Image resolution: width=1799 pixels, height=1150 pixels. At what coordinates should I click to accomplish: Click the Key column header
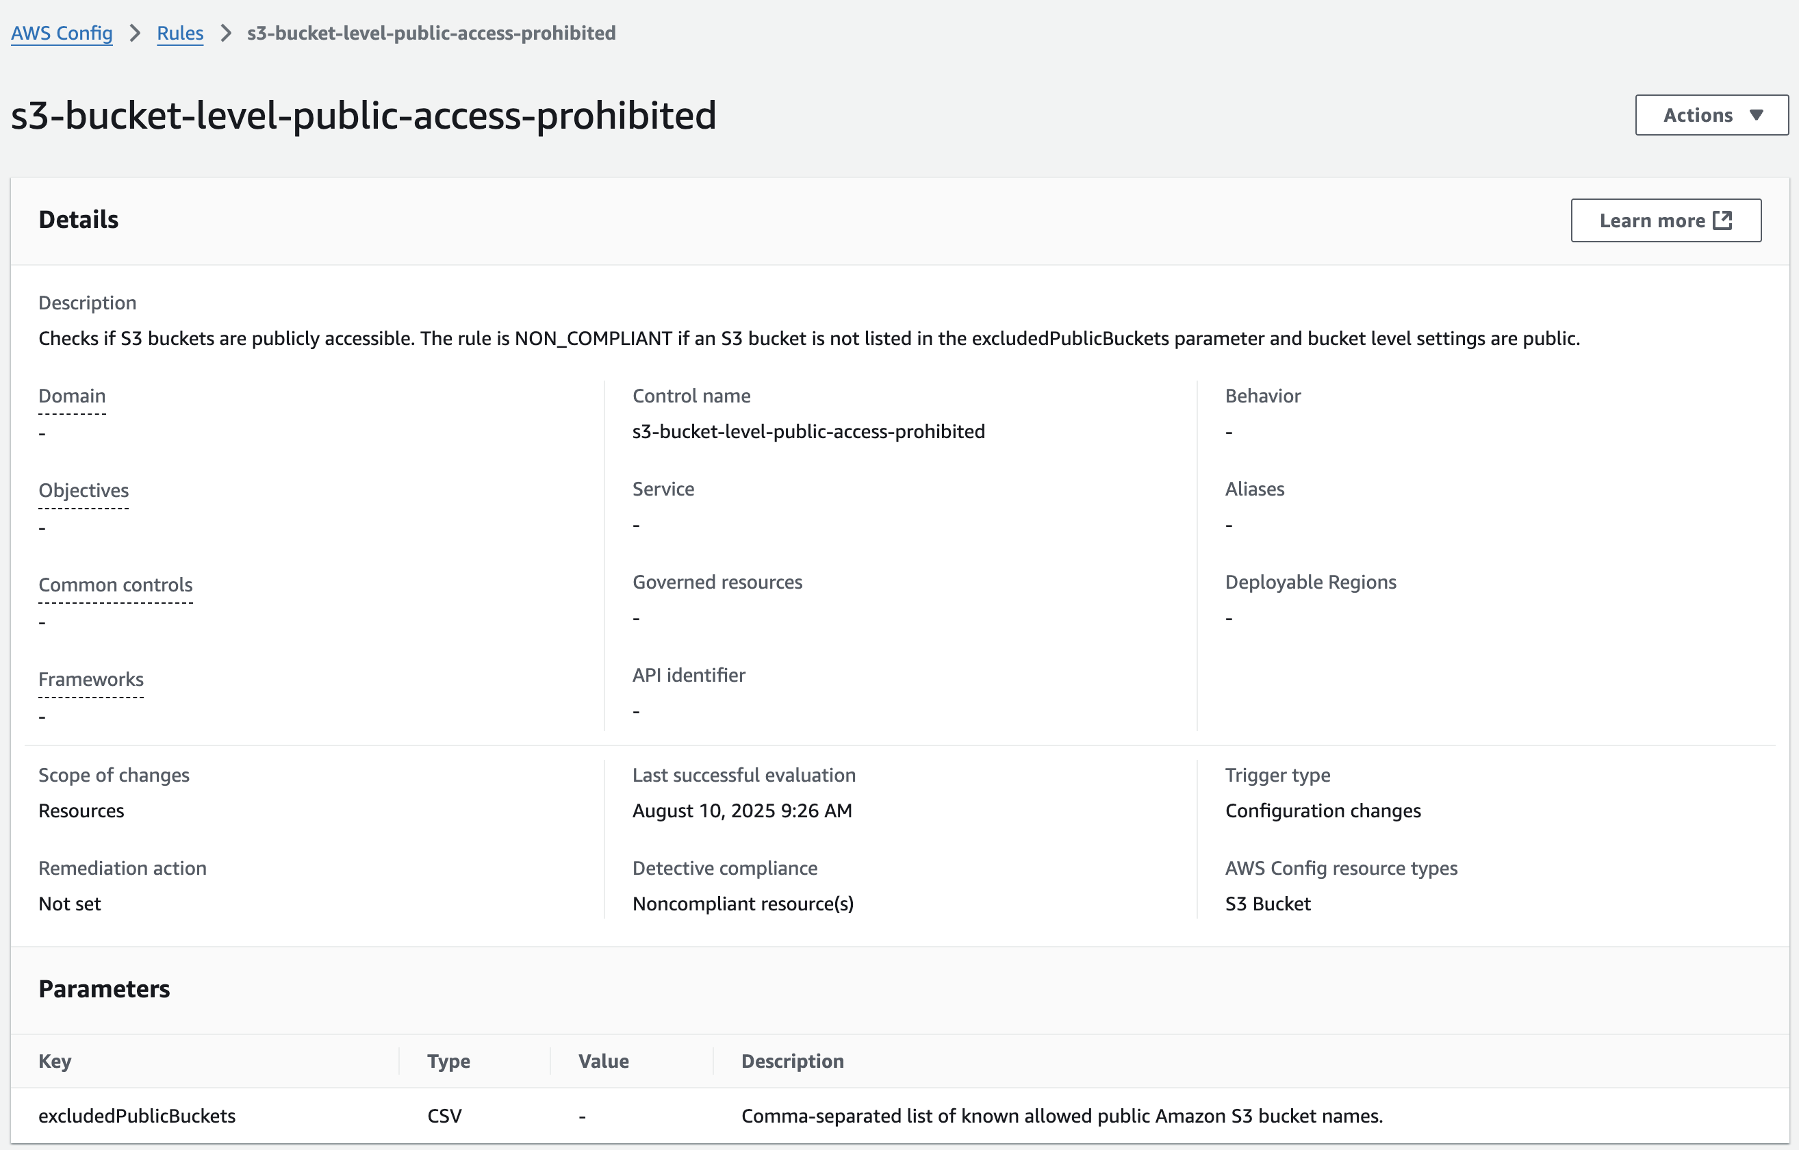pos(55,1060)
